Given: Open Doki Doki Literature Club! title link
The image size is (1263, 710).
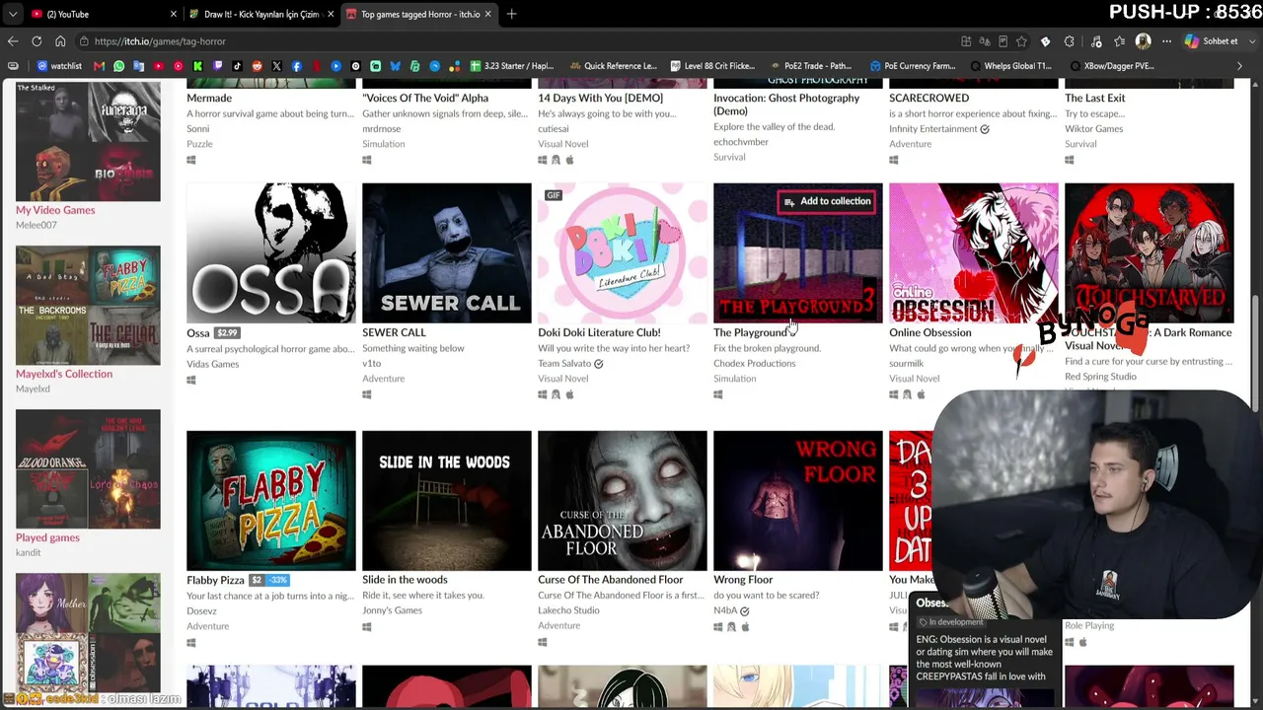Looking at the screenshot, I should (x=599, y=332).
